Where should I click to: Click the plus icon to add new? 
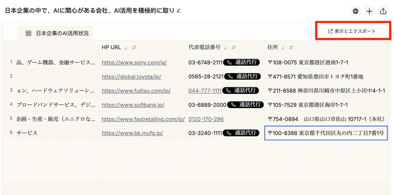click(x=369, y=11)
